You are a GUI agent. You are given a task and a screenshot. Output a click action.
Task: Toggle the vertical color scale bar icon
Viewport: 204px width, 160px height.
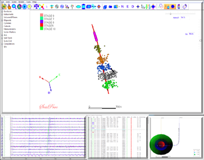click(179, 7)
